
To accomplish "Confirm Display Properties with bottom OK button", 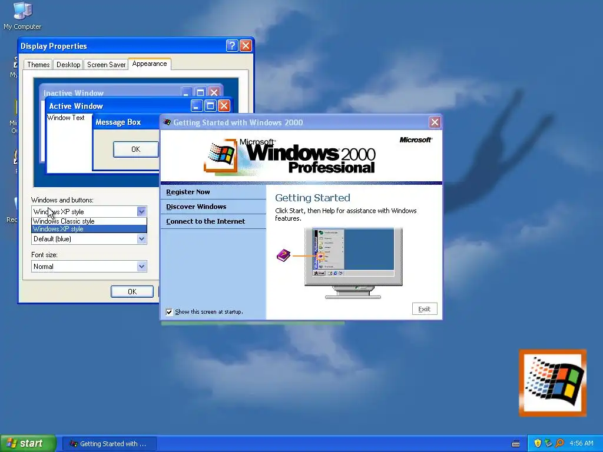I will (132, 292).
